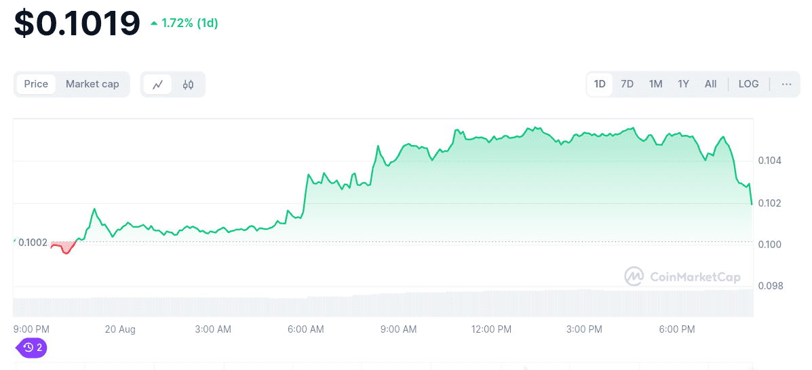Screen dimensions: 812x370
Task: Switch to the Market cap tab
Action: tap(92, 84)
